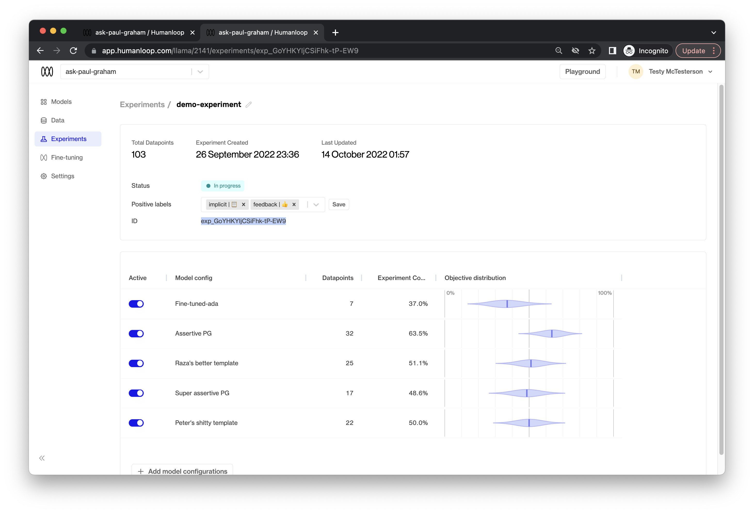Toggle off Peter's shitty template
754x513 pixels.
click(x=136, y=423)
